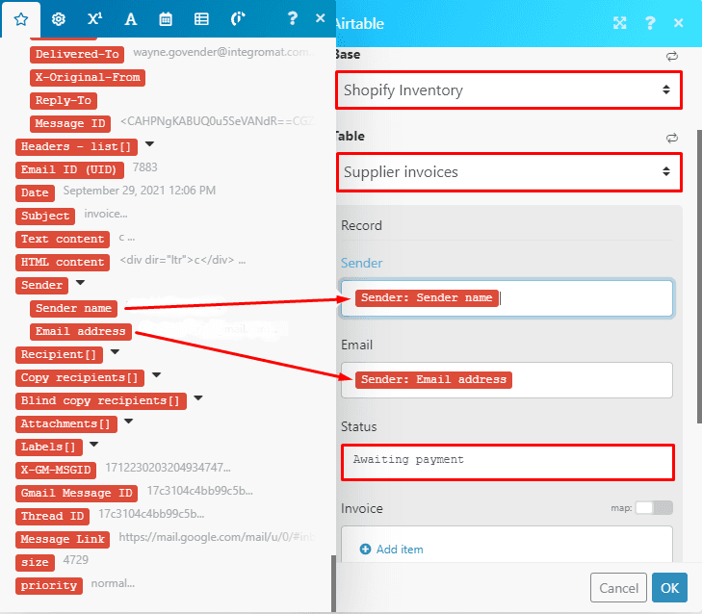
Task: Open the starred favorites tab
Action: pos(21,19)
